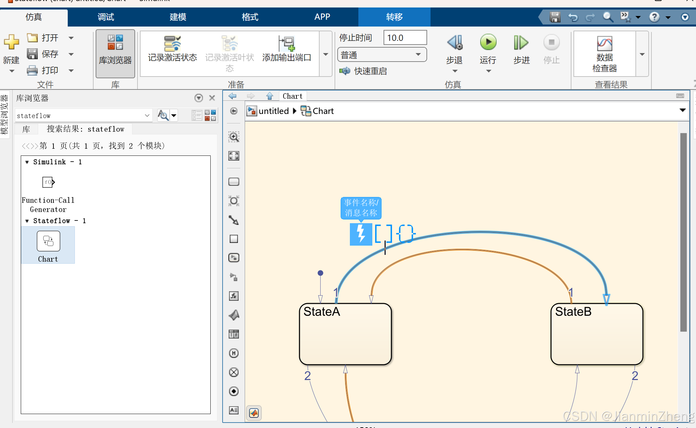Edit the 停止时间 value field
Image resolution: width=696 pixels, height=428 pixels.
(405, 37)
